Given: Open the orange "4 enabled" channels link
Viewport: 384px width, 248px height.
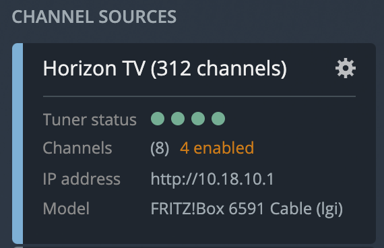Looking at the screenshot, I should (x=217, y=148).
